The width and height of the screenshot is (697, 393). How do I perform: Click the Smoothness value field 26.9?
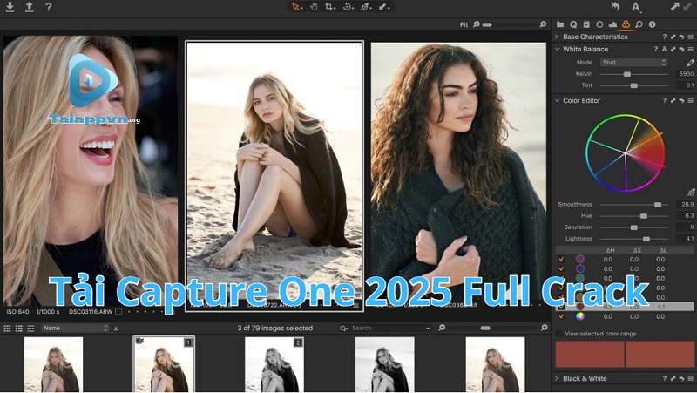(685, 205)
